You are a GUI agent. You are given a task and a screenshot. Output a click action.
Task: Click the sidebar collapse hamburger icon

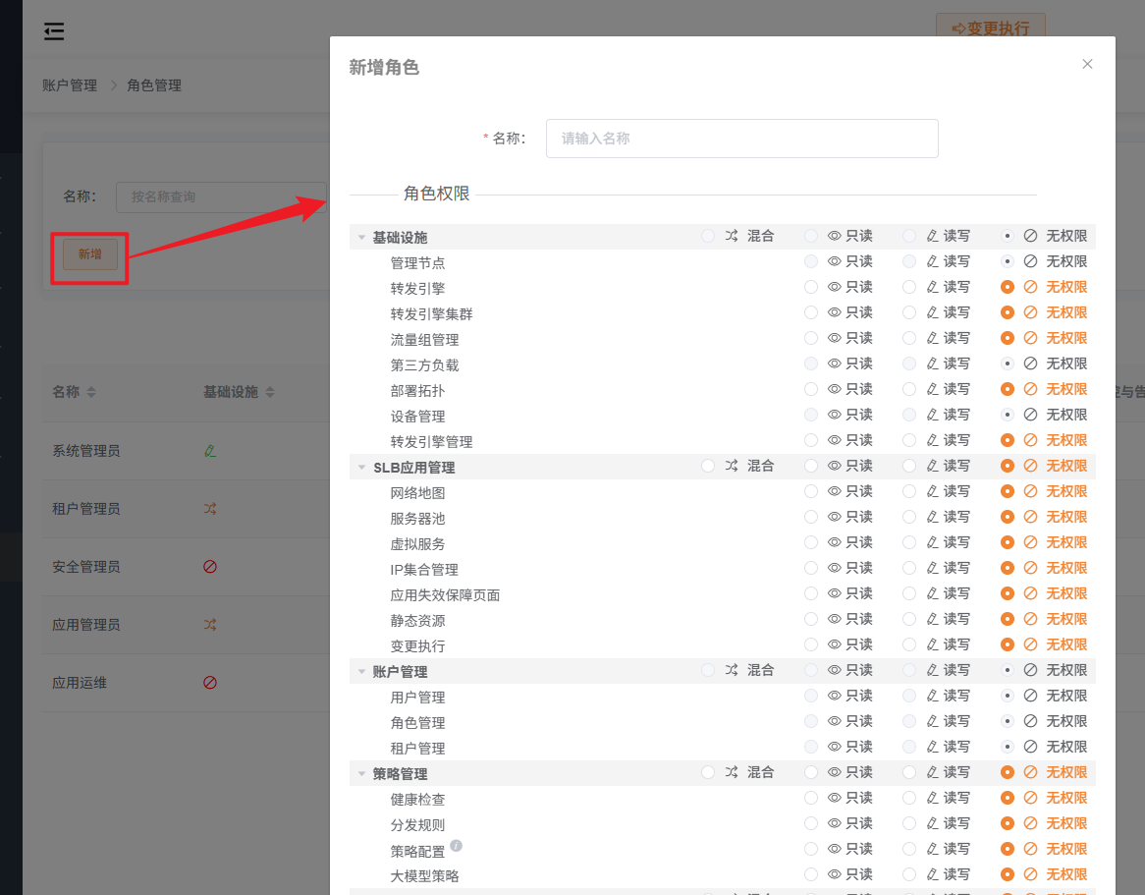[x=54, y=31]
